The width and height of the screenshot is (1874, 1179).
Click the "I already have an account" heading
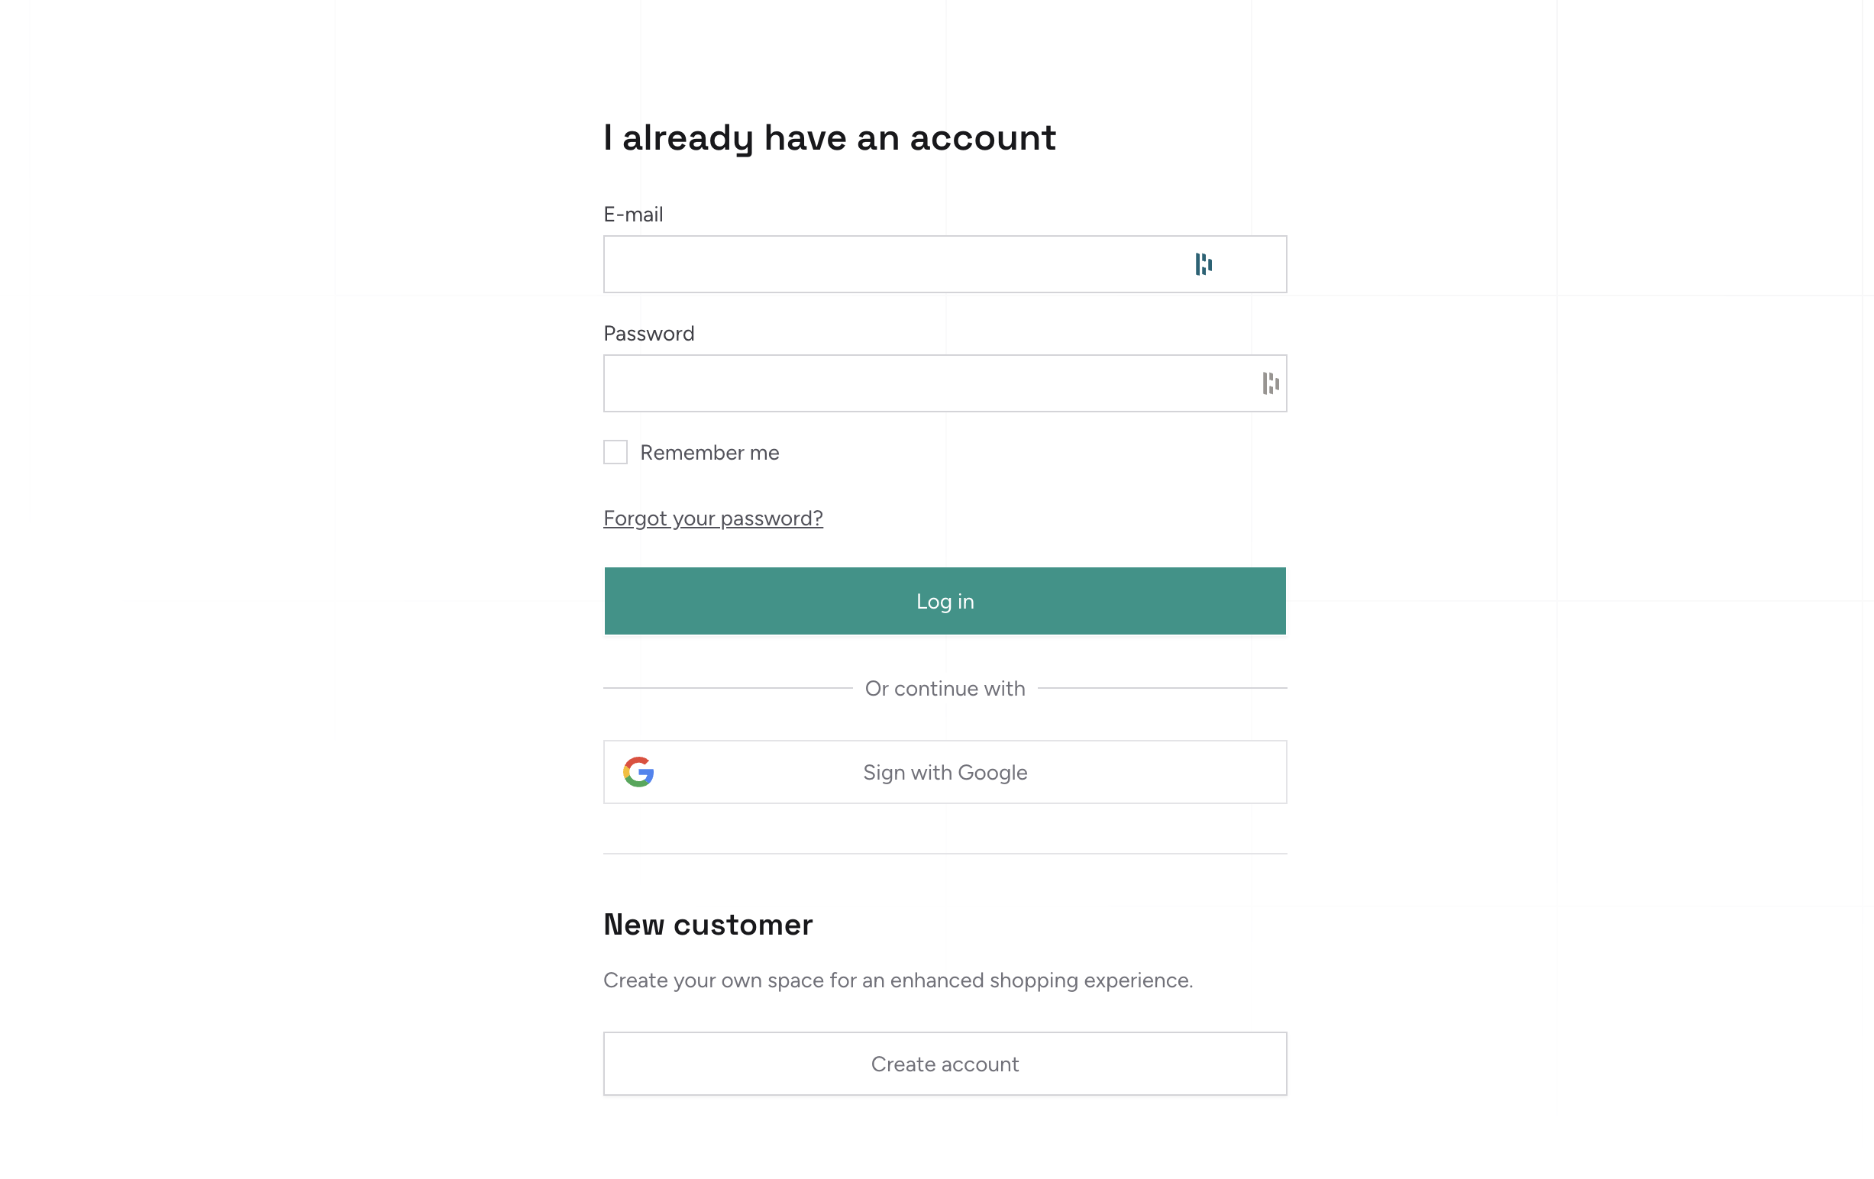829,138
